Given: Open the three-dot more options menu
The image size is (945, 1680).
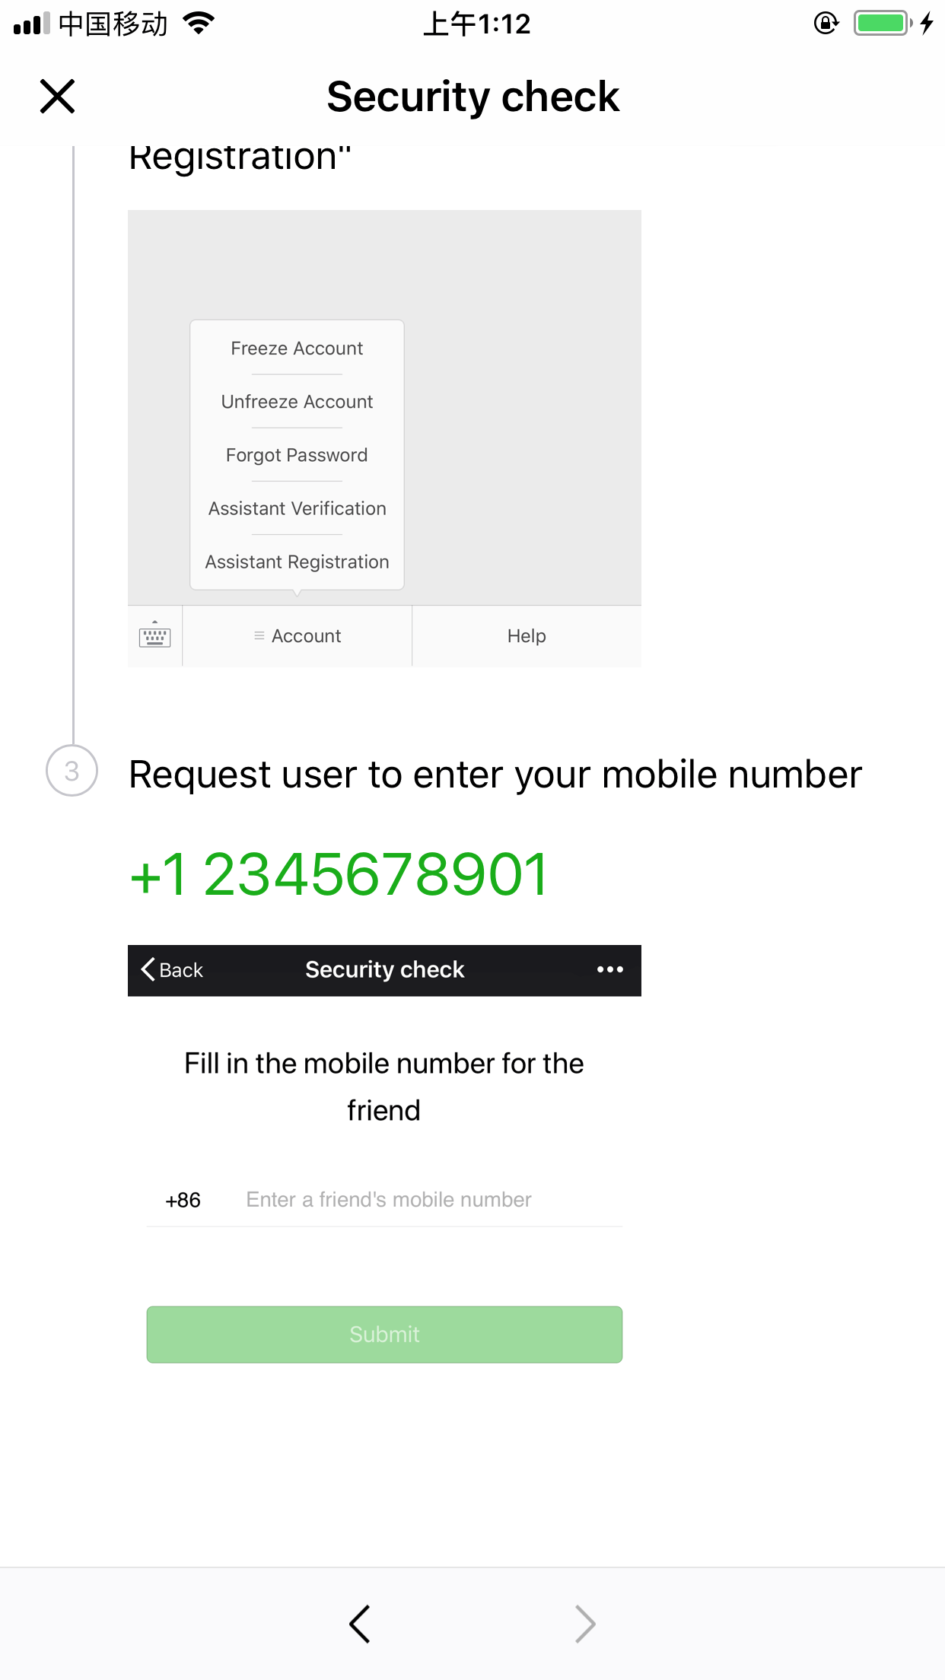Looking at the screenshot, I should (x=610, y=970).
